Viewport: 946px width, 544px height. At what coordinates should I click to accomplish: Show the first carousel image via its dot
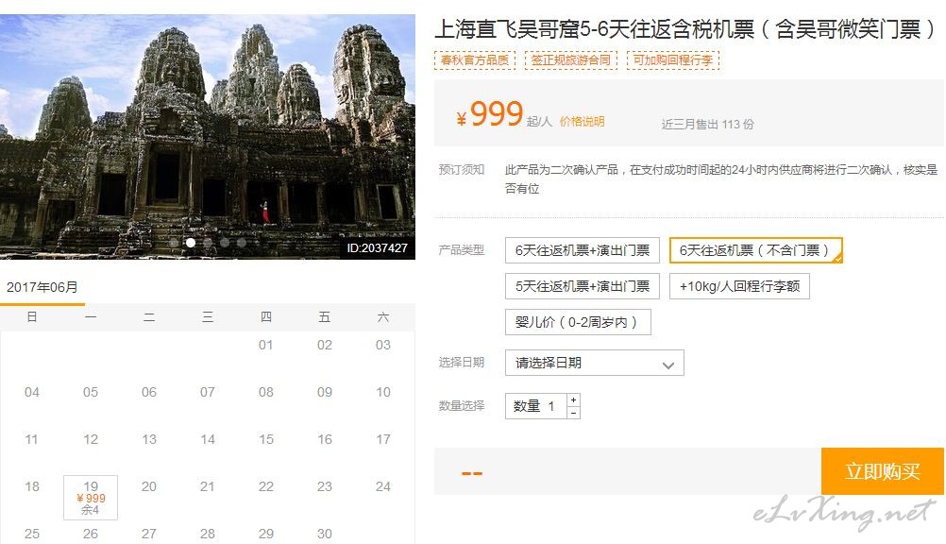(174, 243)
